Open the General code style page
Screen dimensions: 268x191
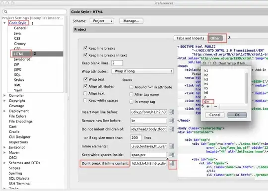point(20,28)
